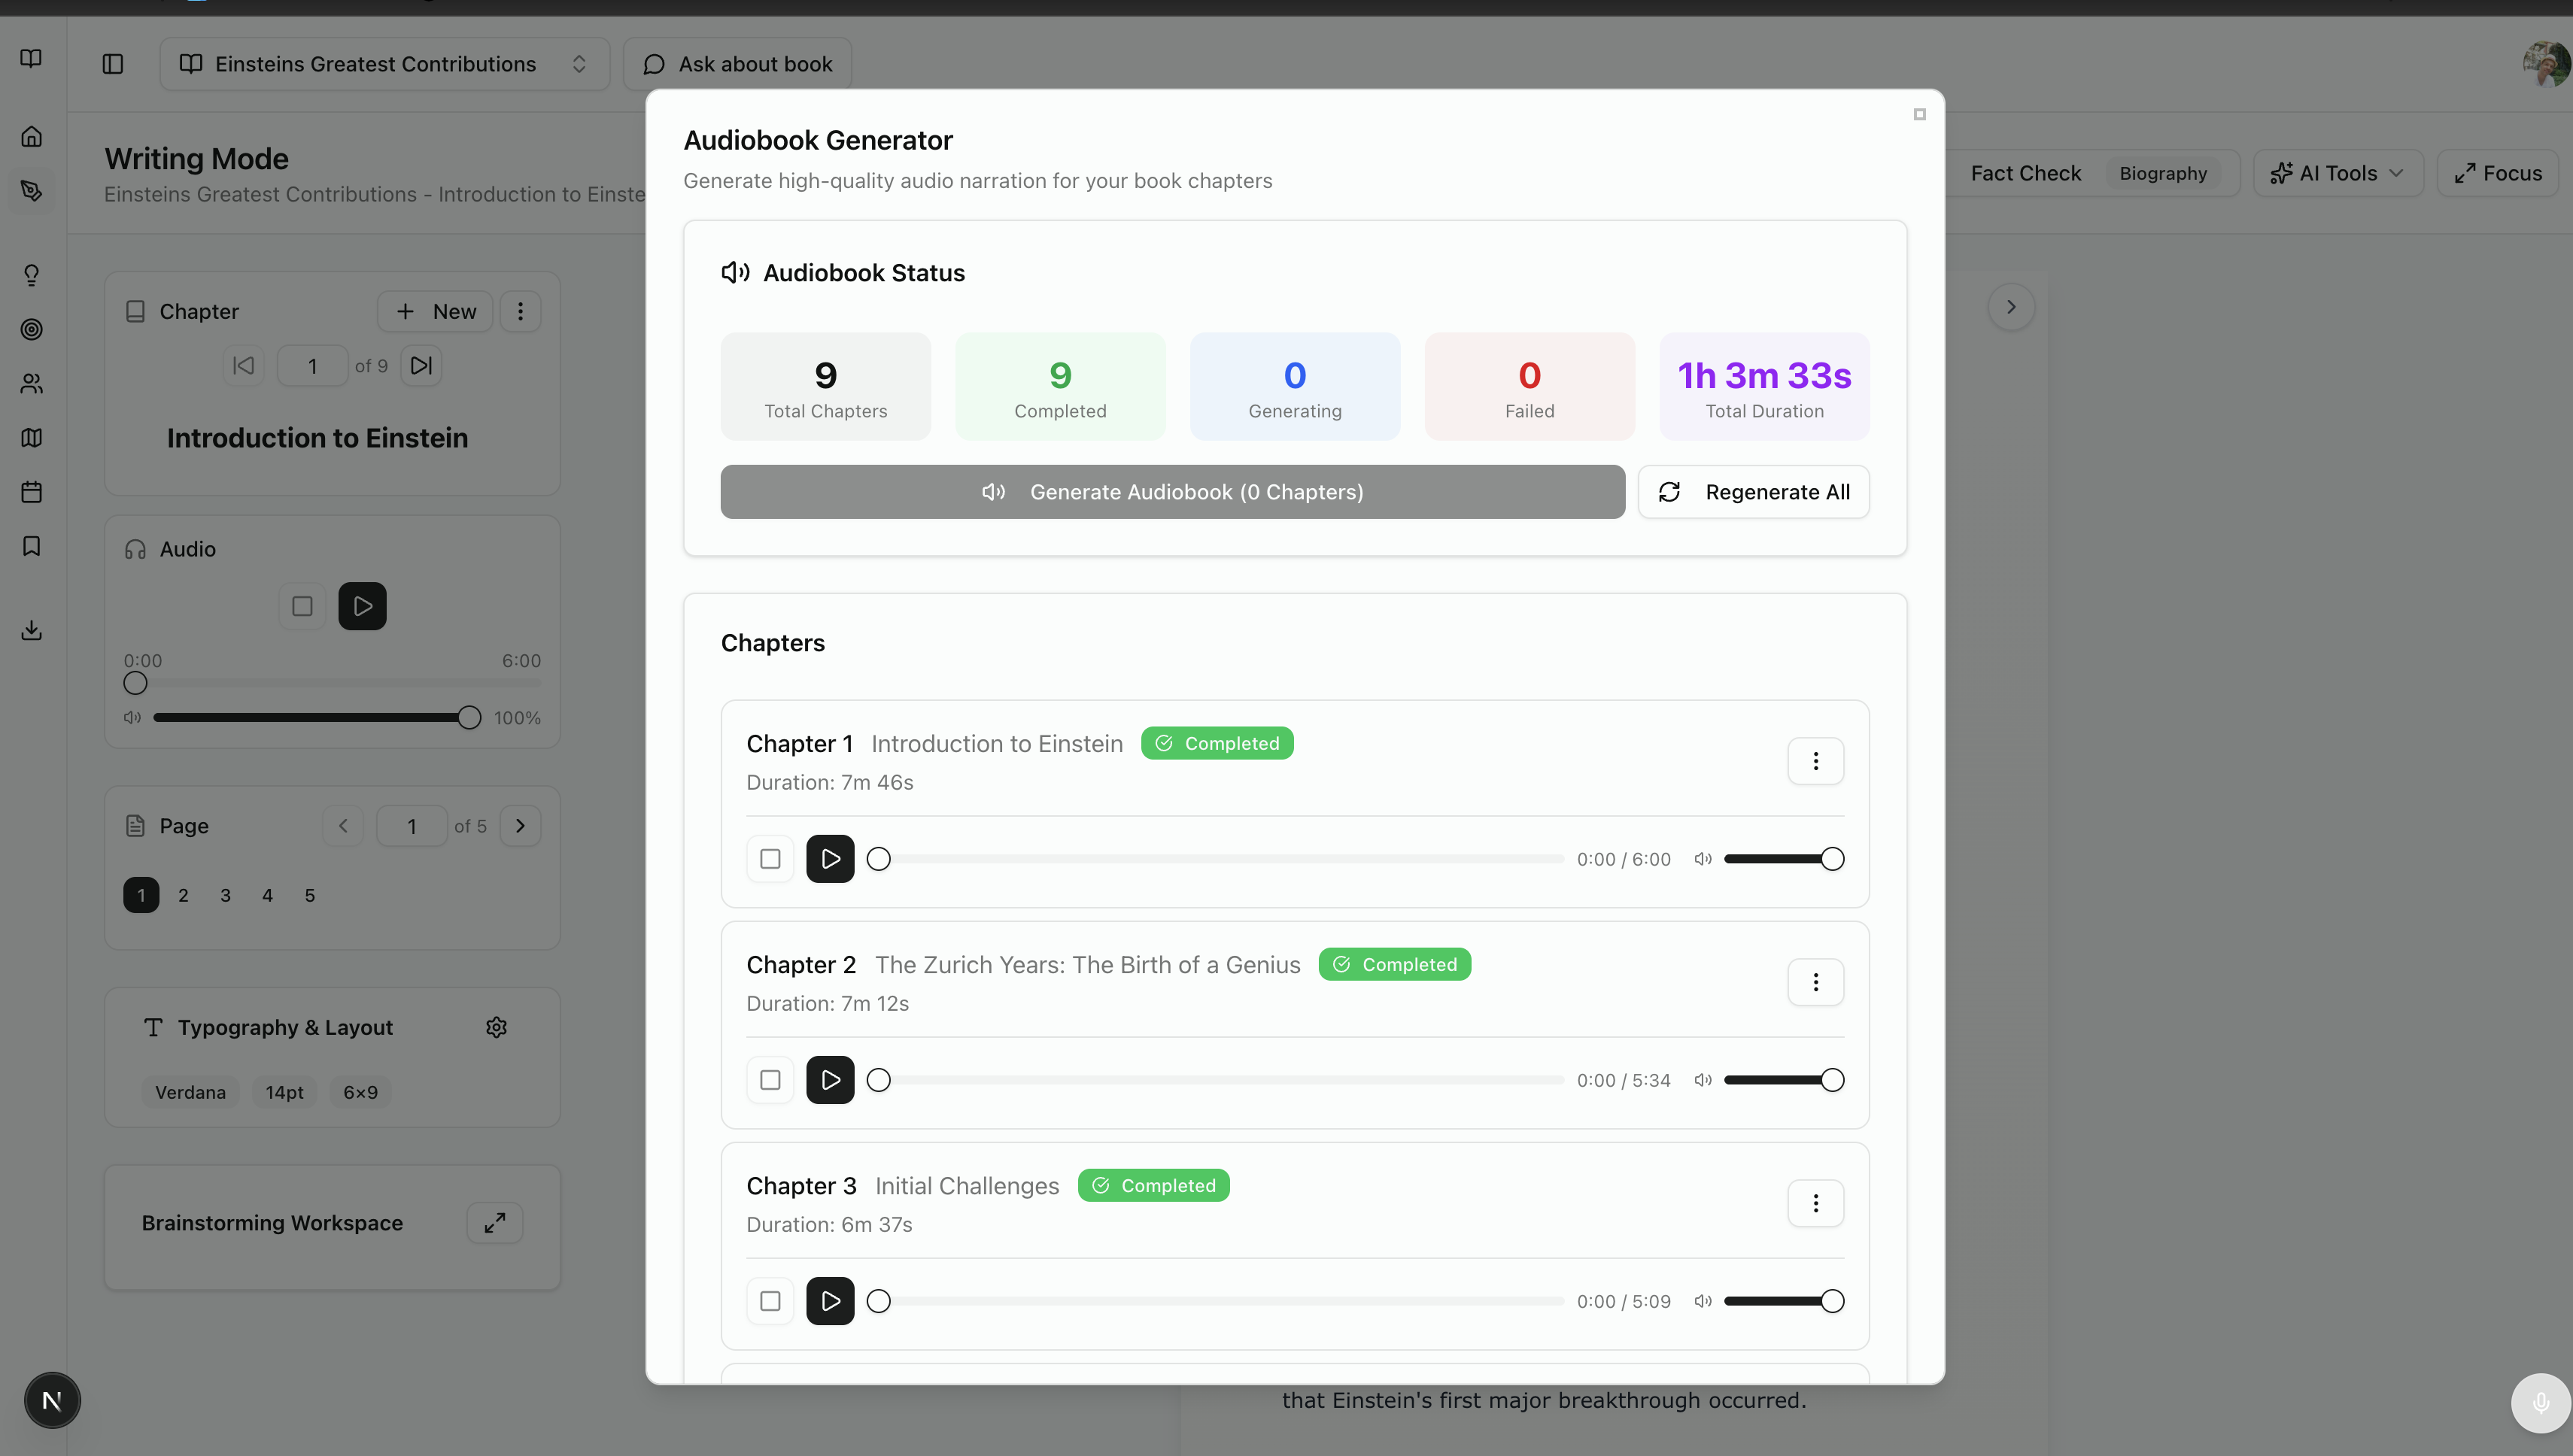
Task: Mute the Chapter 3 speaker icon
Action: (x=1703, y=1301)
